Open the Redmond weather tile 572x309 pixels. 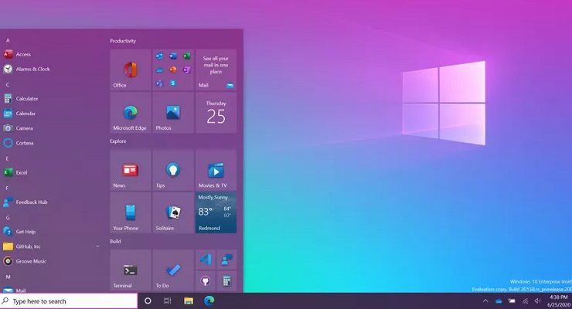[216, 213]
